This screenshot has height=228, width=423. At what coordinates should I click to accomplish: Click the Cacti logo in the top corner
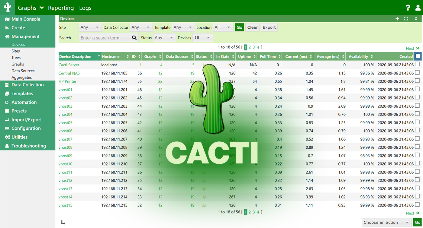pyautogui.click(x=8, y=8)
